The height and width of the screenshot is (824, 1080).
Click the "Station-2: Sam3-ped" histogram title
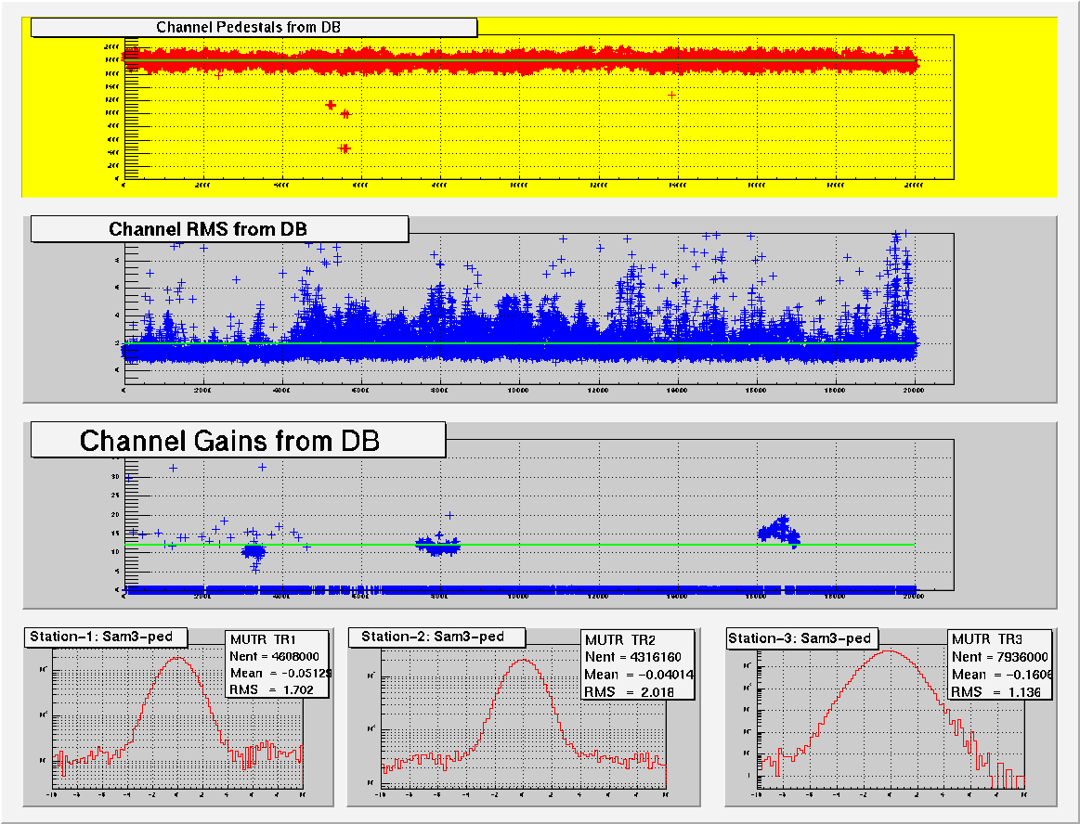(x=436, y=637)
